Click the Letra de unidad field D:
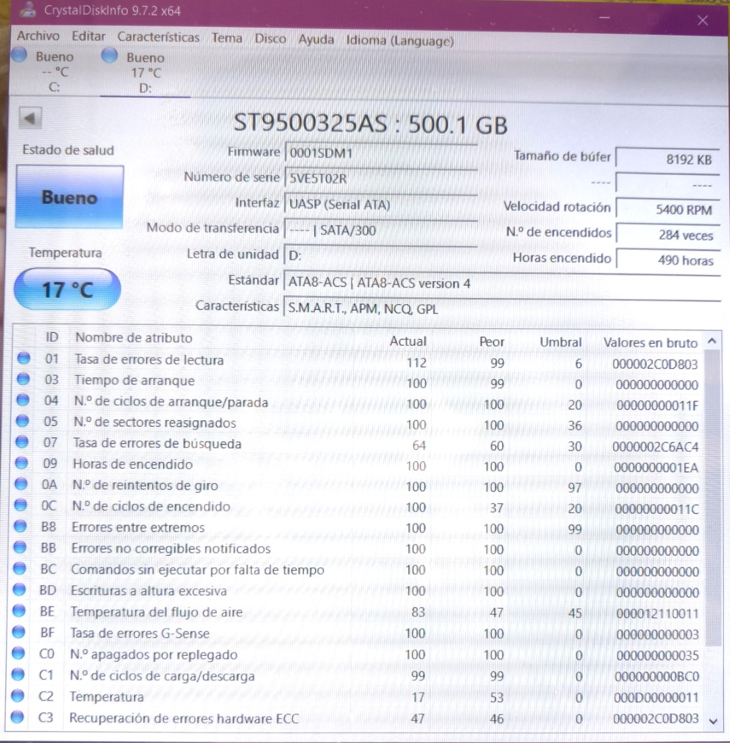Viewport: 730px width, 743px height. pyautogui.click(x=381, y=255)
